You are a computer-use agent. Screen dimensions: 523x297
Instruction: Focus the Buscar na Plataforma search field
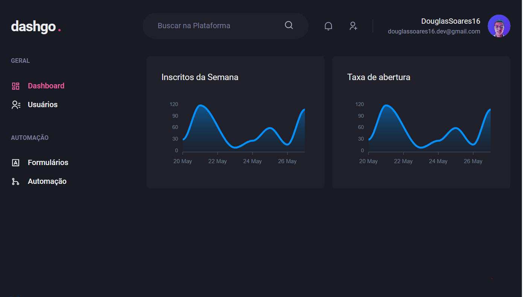point(225,26)
